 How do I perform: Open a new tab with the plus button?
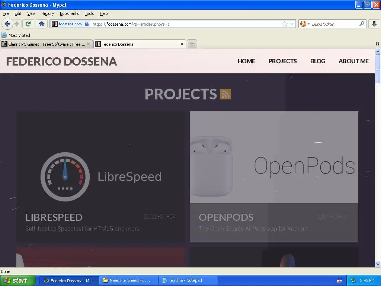pyautogui.click(x=192, y=44)
